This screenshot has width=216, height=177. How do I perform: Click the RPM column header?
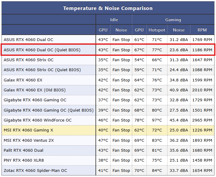202,30
